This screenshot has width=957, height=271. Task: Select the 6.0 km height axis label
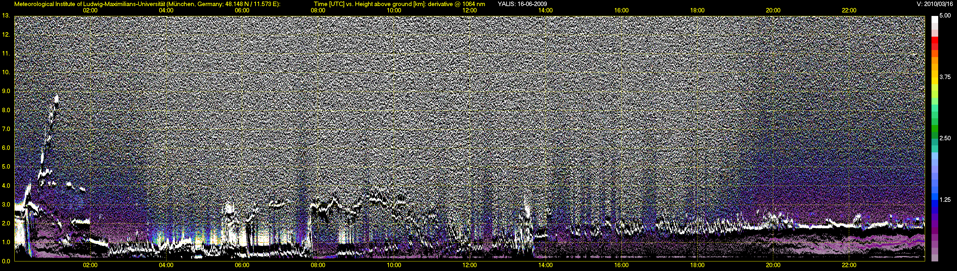click(5, 148)
